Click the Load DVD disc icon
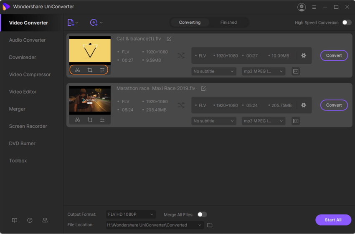Image resolution: width=355 pixels, height=234 pixels. [x=94, y=22]
